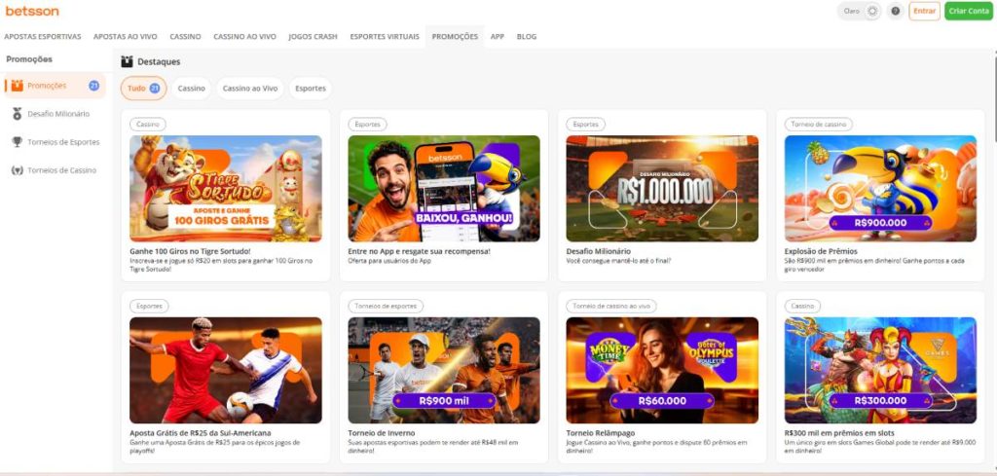This screenshot has height=476, width=997.
Task: Click 'Oferta para usuários do App' text
Action: pos(389,261)
